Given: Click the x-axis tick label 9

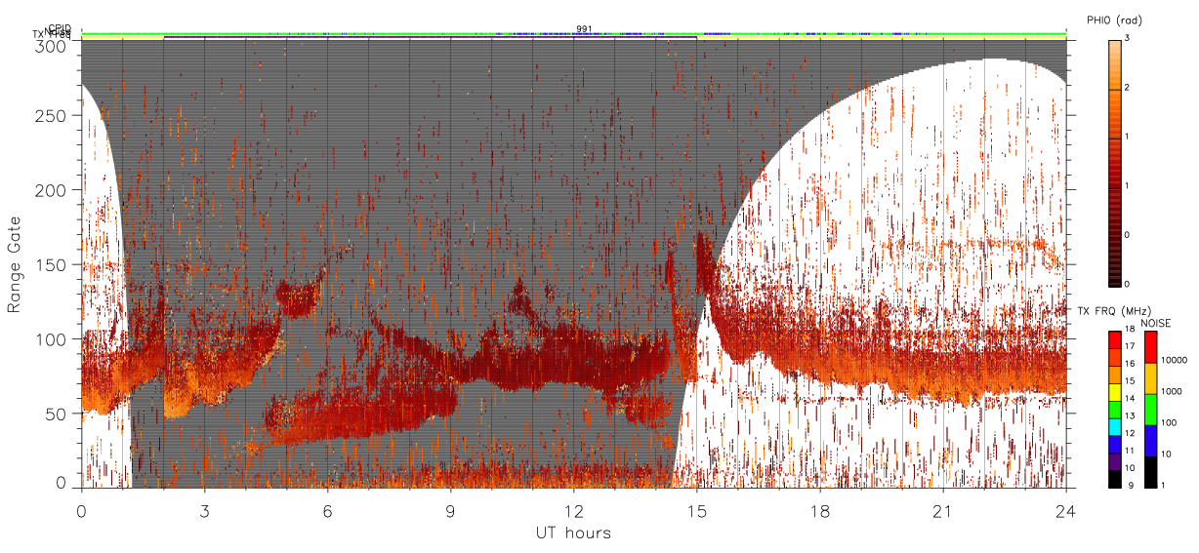Looking at the screenshot, I should point(451,511).
